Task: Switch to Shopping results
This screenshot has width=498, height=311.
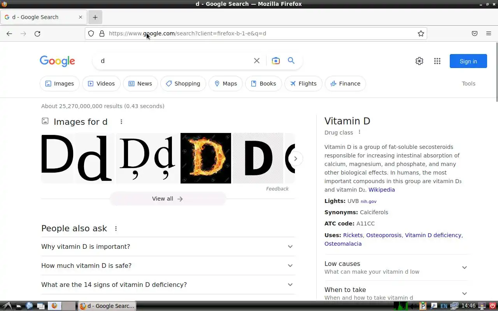Action: coord(183,84)
